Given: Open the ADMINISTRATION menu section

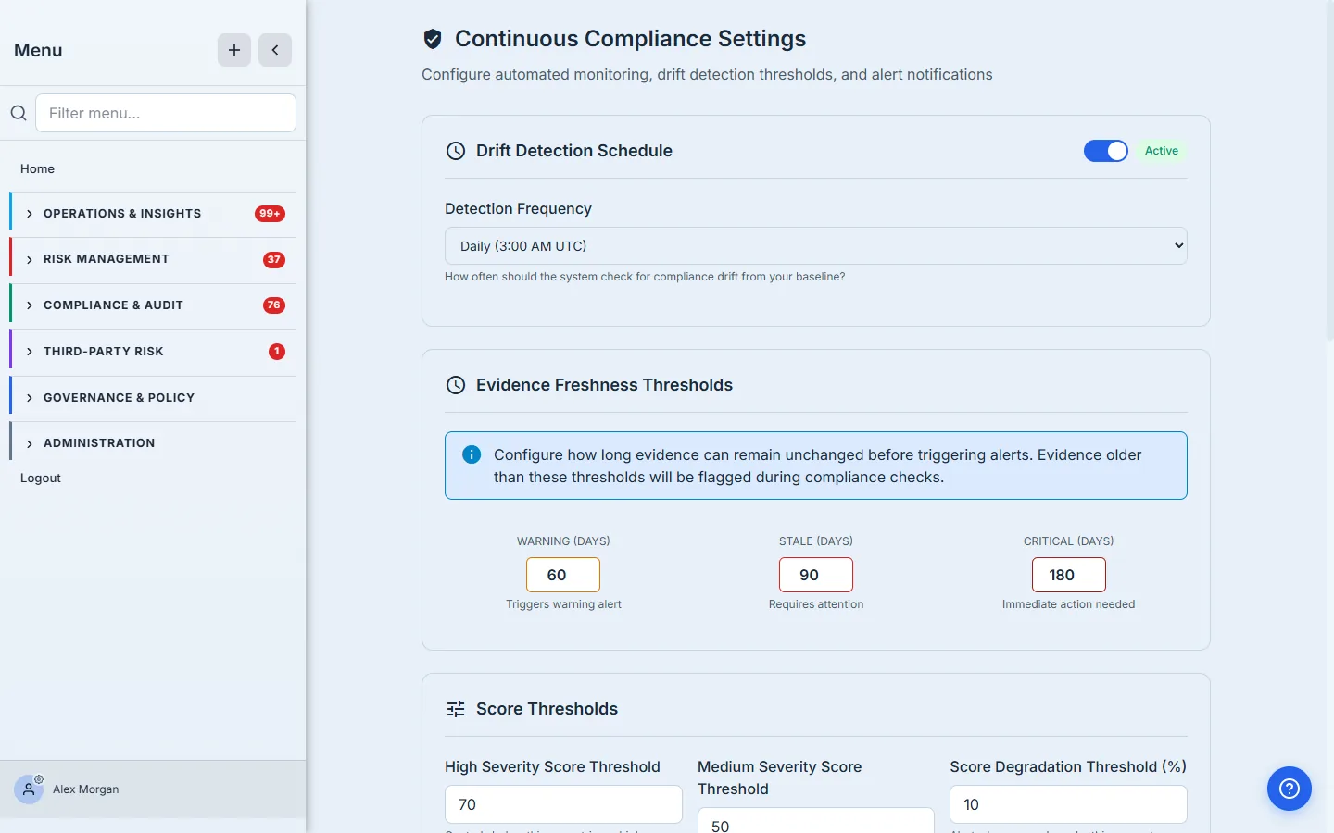Looking at the screenshot, I should coord(154,443).
